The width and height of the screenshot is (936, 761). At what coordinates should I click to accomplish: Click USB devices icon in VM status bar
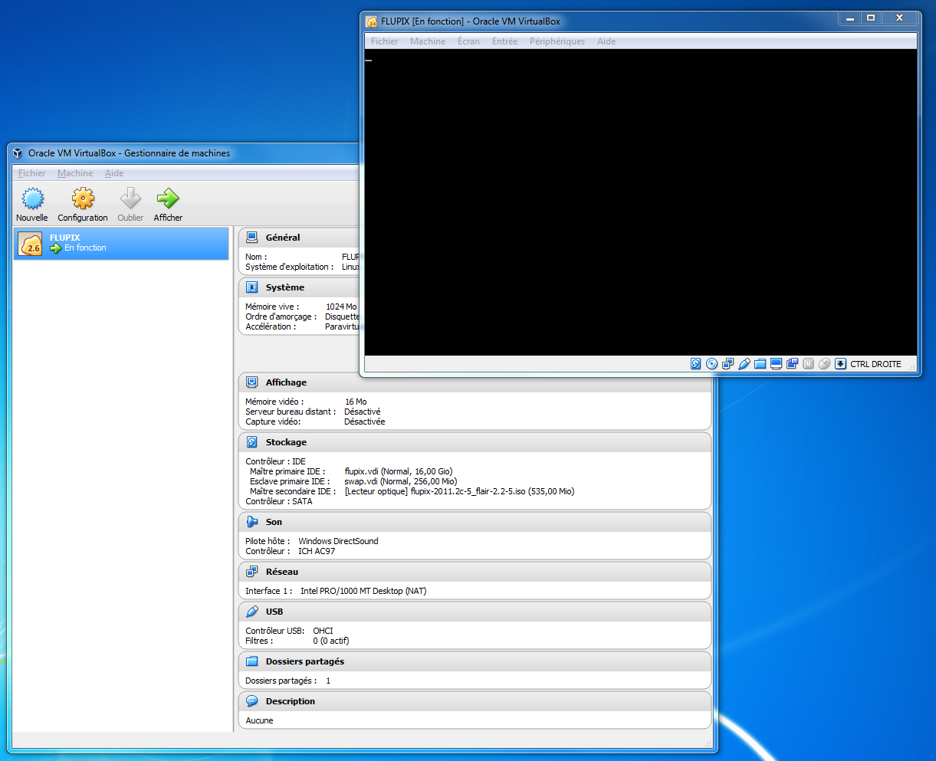tap(744, 364)
